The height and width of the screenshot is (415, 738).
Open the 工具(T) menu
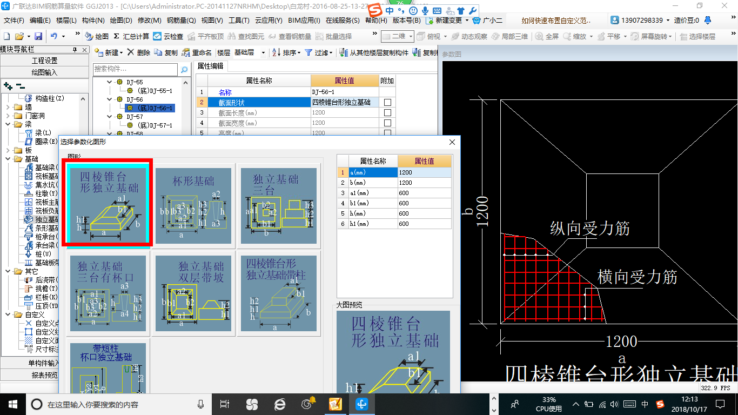(x=239, y=21)
